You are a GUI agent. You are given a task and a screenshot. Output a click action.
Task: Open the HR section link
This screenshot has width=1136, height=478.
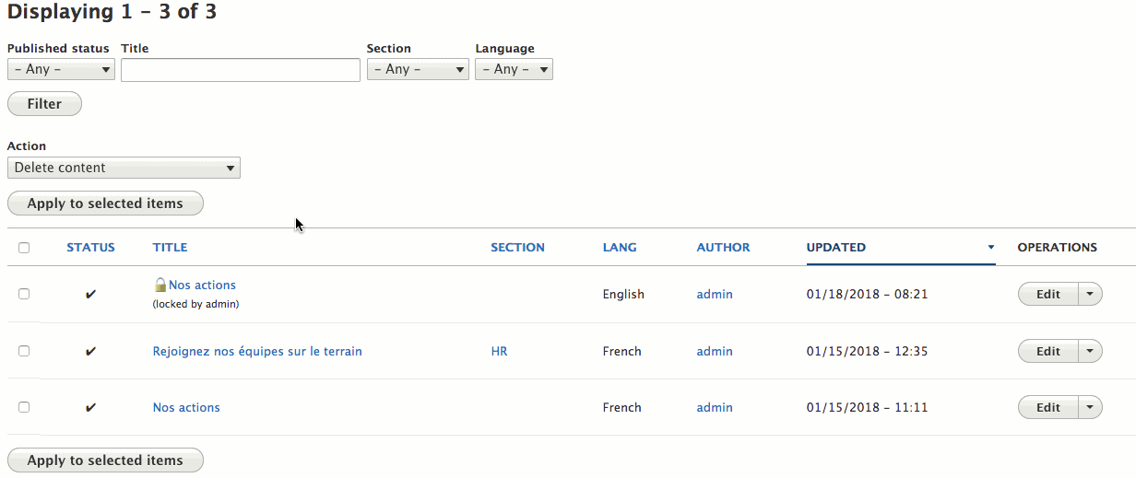(x=499, y=351)
